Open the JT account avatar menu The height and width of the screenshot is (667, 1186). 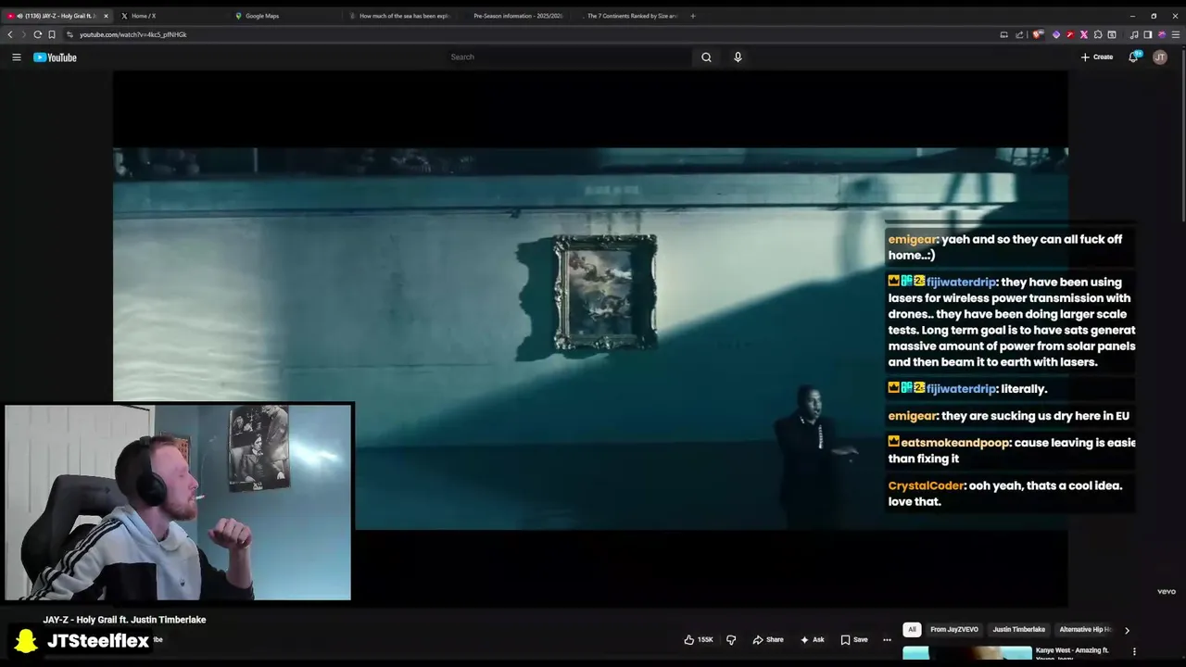pyautogui.click(x=1160, y=57)
